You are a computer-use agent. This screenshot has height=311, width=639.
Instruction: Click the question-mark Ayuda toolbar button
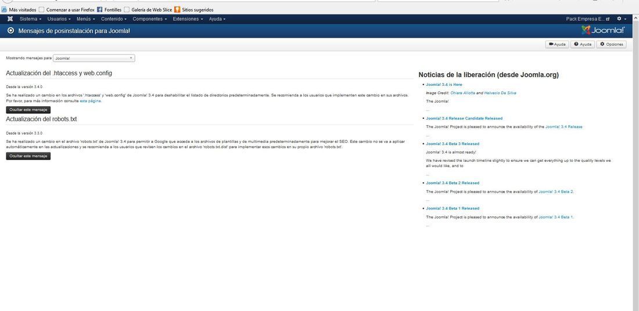[582, 44]
